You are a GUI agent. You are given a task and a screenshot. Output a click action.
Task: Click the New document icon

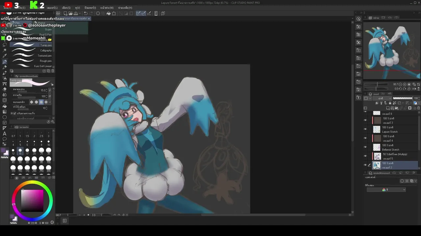[65, 13]
